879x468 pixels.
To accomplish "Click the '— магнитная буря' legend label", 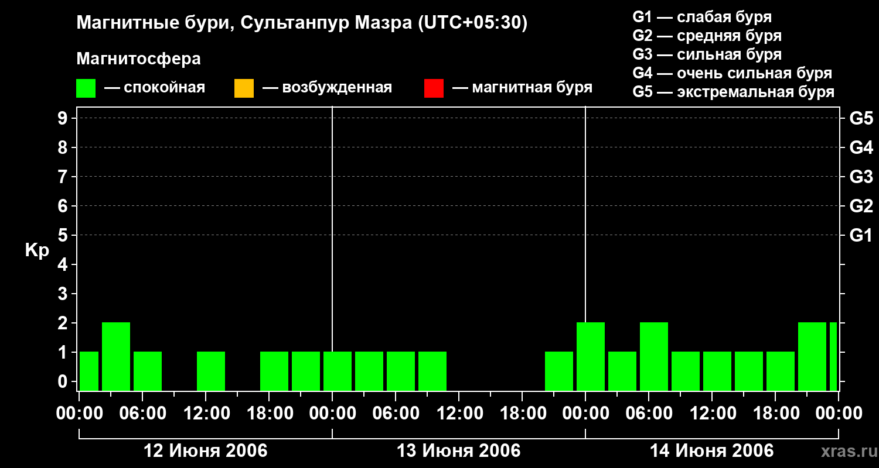I will (x=522, y=88).
